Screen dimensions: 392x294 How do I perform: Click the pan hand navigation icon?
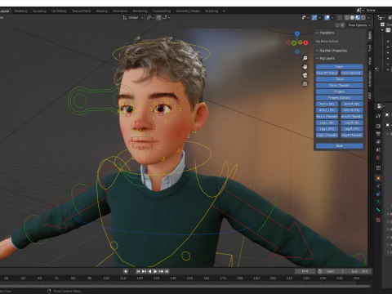point(305,67)
